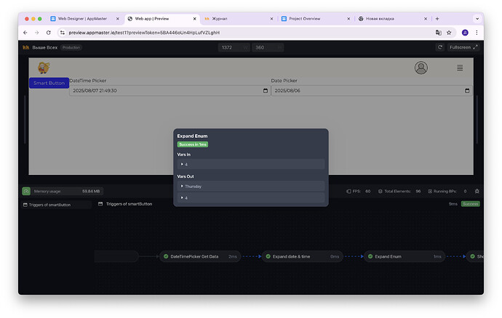The width and height of the screenshot is (502, 318).
Task: Click the Fullscreen button
Action: coord(463,47)
